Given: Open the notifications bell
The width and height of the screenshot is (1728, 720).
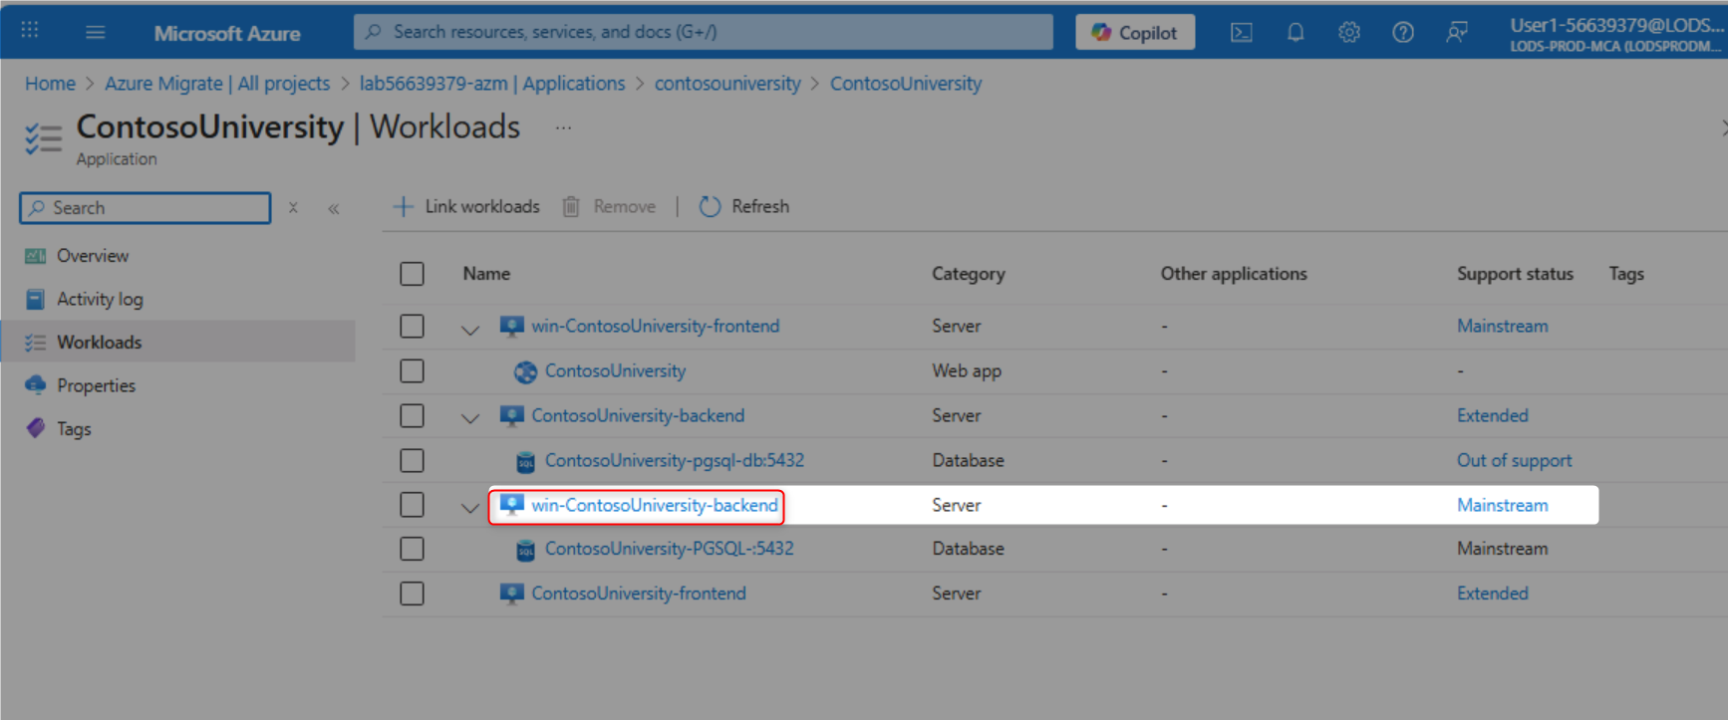Looking at the screenshot, I should (1296, 33).
